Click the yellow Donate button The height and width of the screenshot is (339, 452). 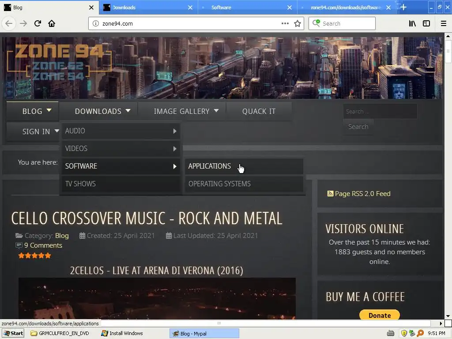click(x=380, y=315)
